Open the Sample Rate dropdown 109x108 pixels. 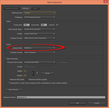tap(39, 48)
